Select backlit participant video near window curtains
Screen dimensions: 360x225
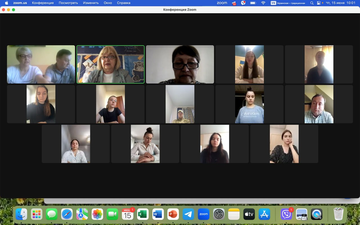(x=319, y=64)
